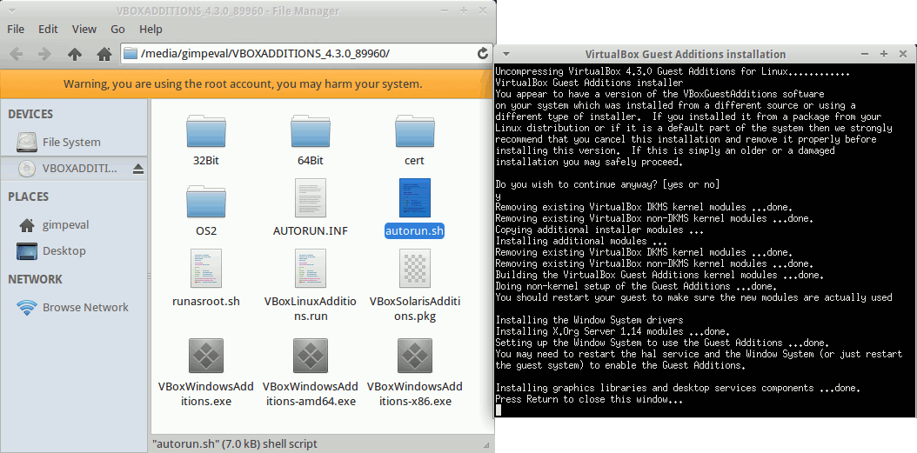The image size is (917, 453).
Task: Select VBoxWindowsAdditions-x86.exe icon
Action: click(414, 356)
